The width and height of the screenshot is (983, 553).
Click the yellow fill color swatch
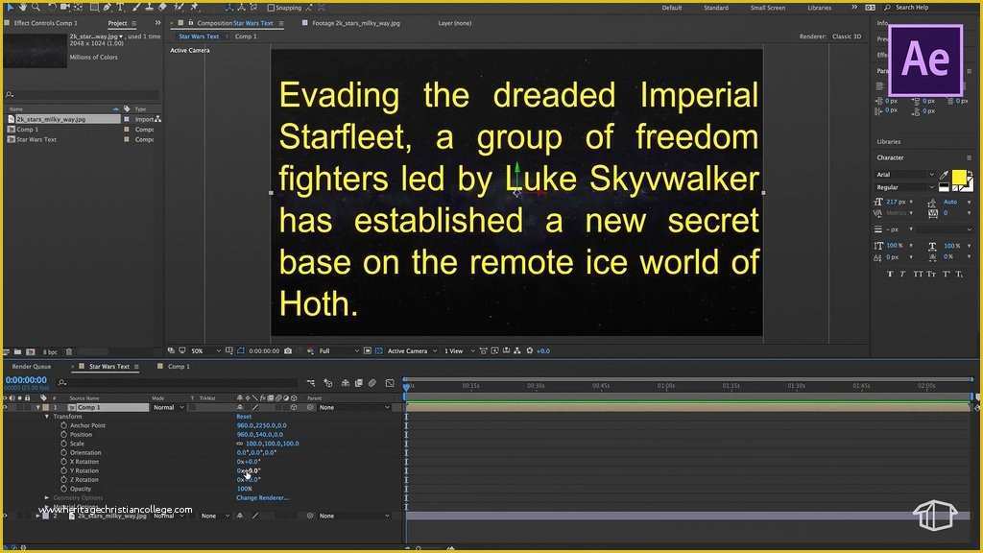point(959,178)
